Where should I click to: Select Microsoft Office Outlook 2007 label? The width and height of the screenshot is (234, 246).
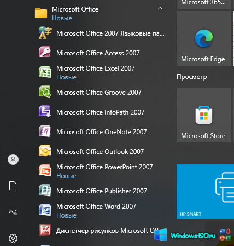click(100, 152)
